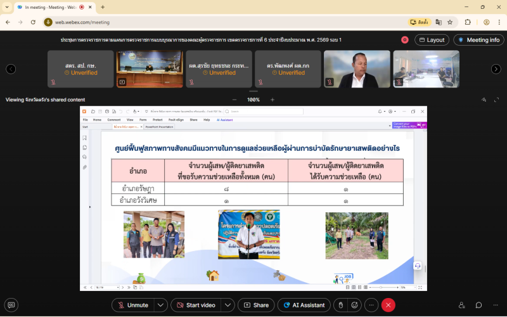507x317 pixels.
Task: Click the Share button
Action: pos(256,305)
